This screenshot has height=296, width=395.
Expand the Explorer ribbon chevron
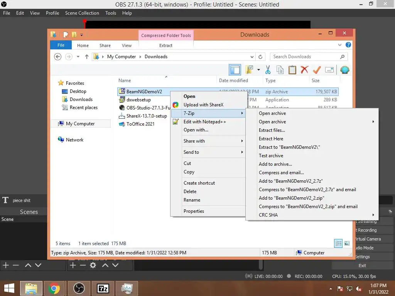(339, 45)
